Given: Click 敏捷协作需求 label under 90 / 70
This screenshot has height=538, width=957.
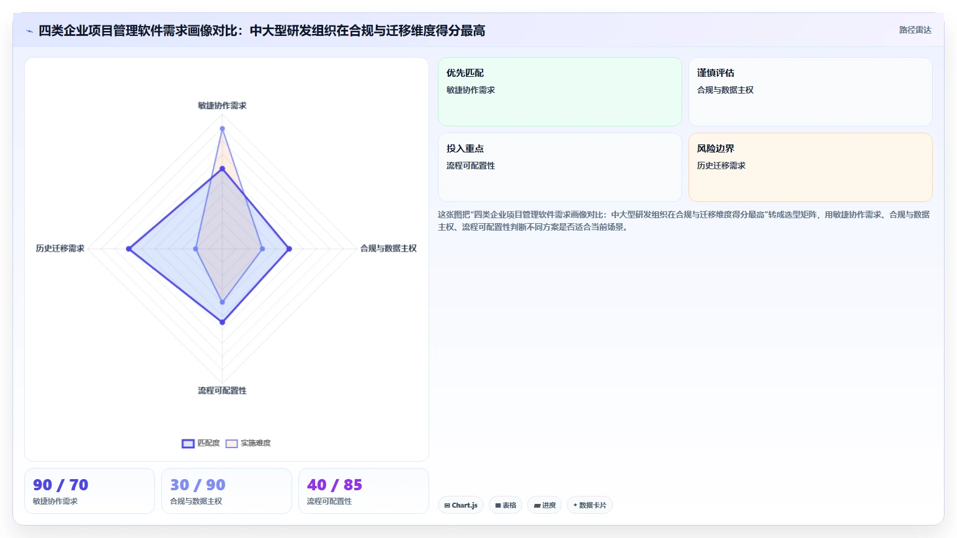Looking at the screenshot, I should tap(55, 501).
